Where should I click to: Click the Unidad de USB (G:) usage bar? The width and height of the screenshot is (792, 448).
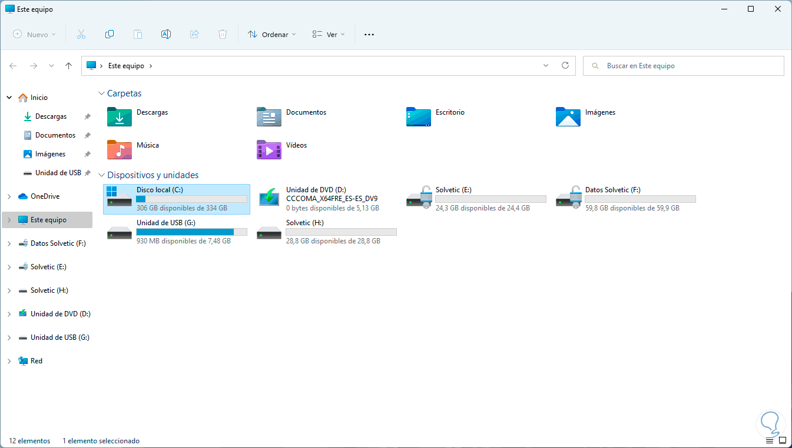(x=191, y=232)
